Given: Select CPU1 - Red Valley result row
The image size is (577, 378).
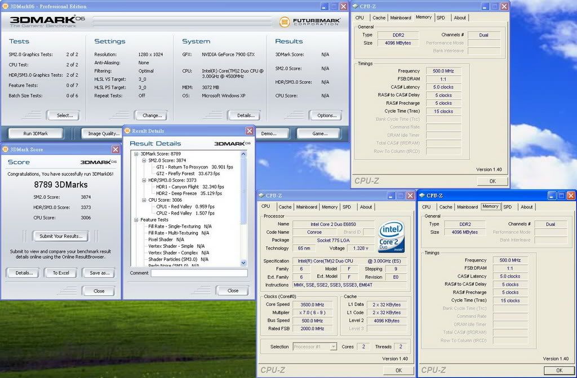Looking at the screenshot, I should point(185,207).
